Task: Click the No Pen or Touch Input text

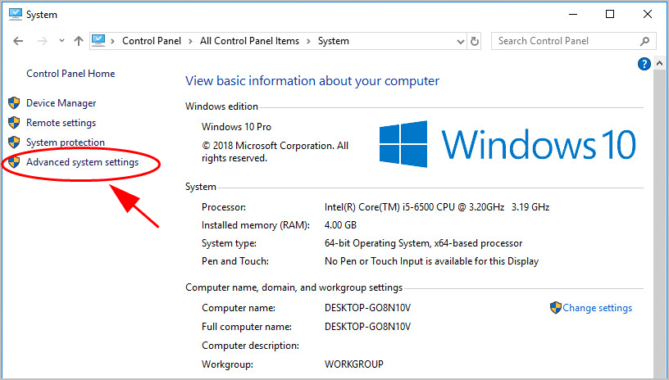Action: coord(431,261)
